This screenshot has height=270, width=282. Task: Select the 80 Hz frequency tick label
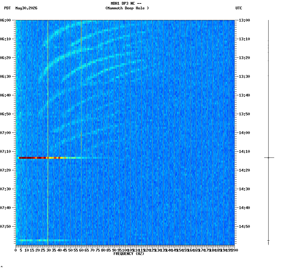(x=103, y=250)
